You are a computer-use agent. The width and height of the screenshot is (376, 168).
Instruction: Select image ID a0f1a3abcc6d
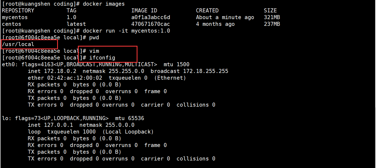click(x=151, y=17)
